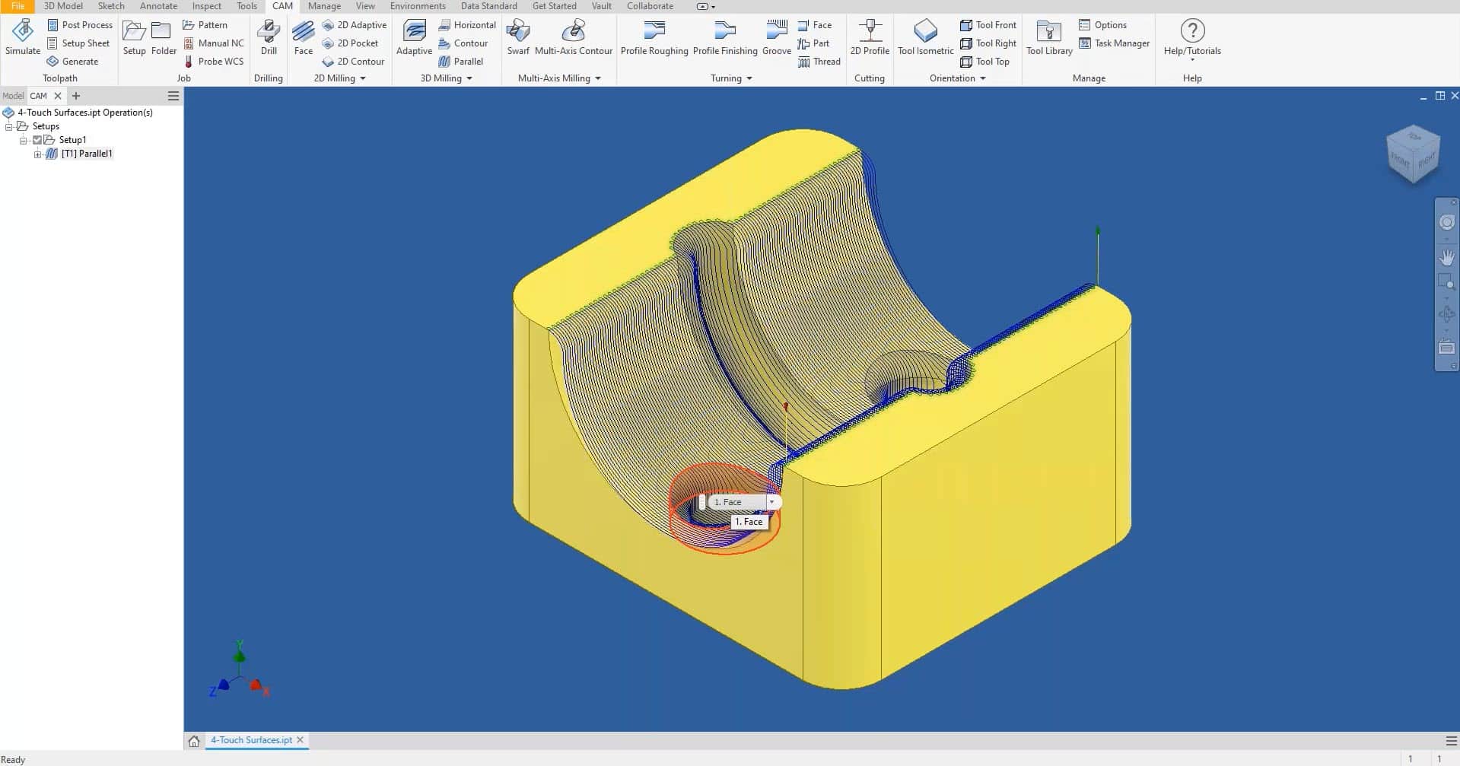Collapse the Setups tree node
The image size is (1460, 766).
coord(9,126)
